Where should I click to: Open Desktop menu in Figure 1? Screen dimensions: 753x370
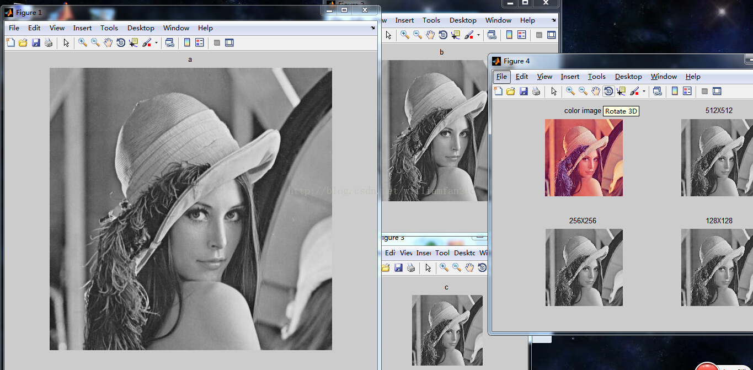pyautogui.click(x=141, y=28)
